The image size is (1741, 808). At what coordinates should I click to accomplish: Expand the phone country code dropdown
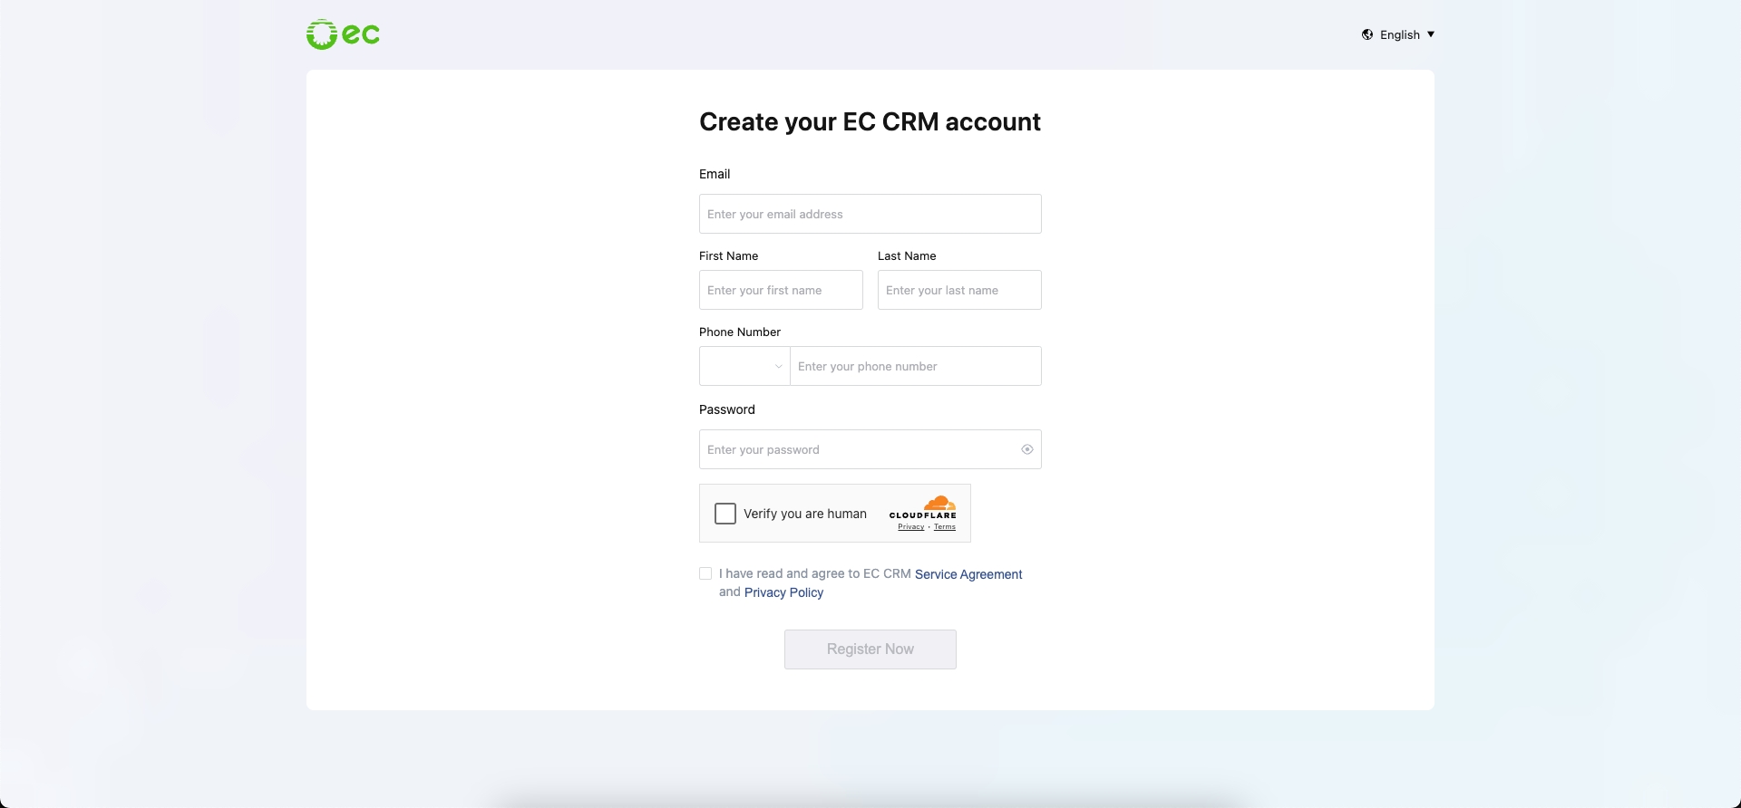pyautogui.click(x=744, y=366)
